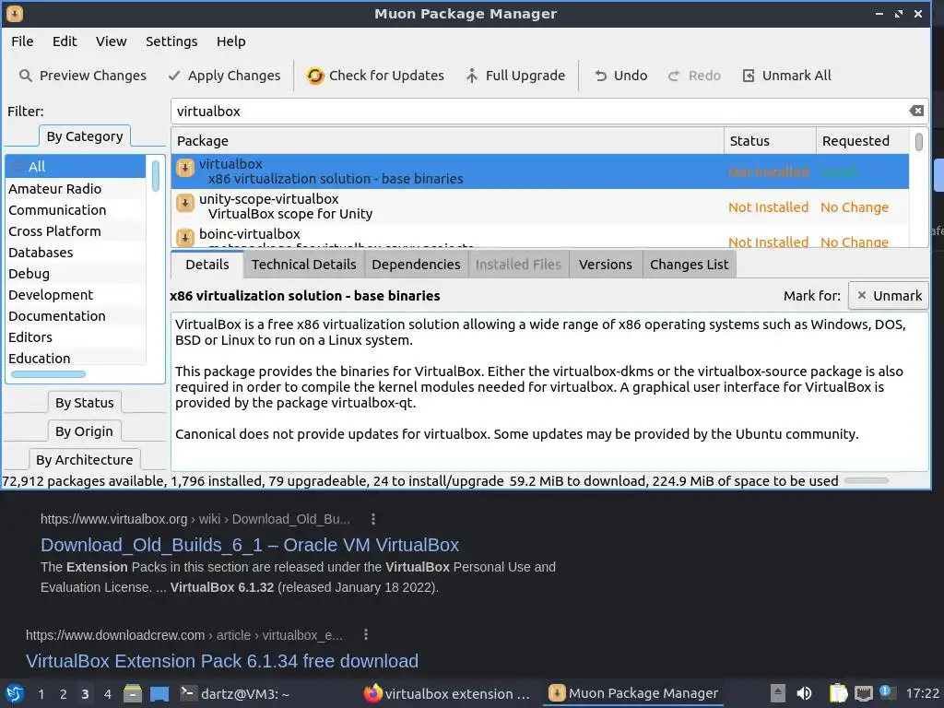The width and height of the screenshot is (944, 708).
Task: Expand the By Status filter section
Action: point(84,403)
